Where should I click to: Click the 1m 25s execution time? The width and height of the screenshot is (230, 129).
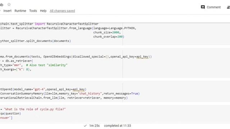[x=95, y=126]
